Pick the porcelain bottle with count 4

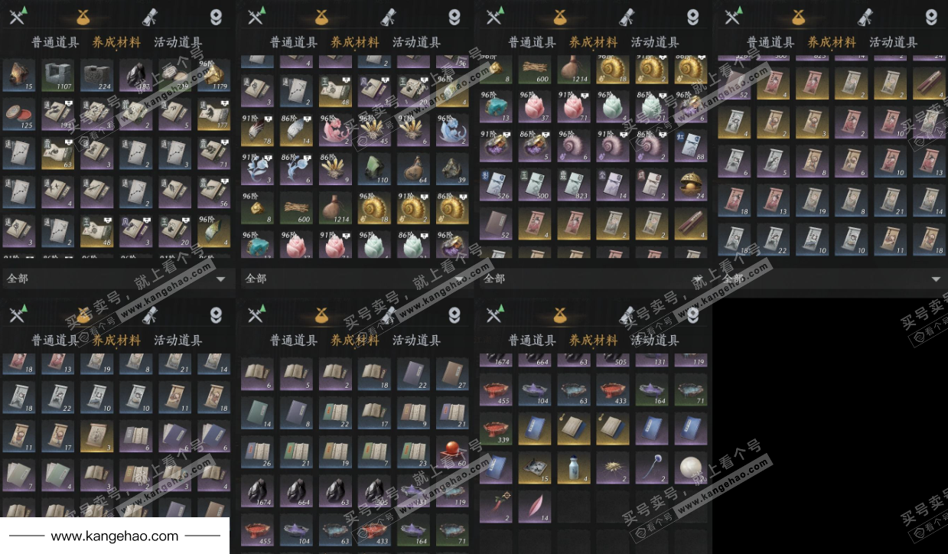click(574, 468)
